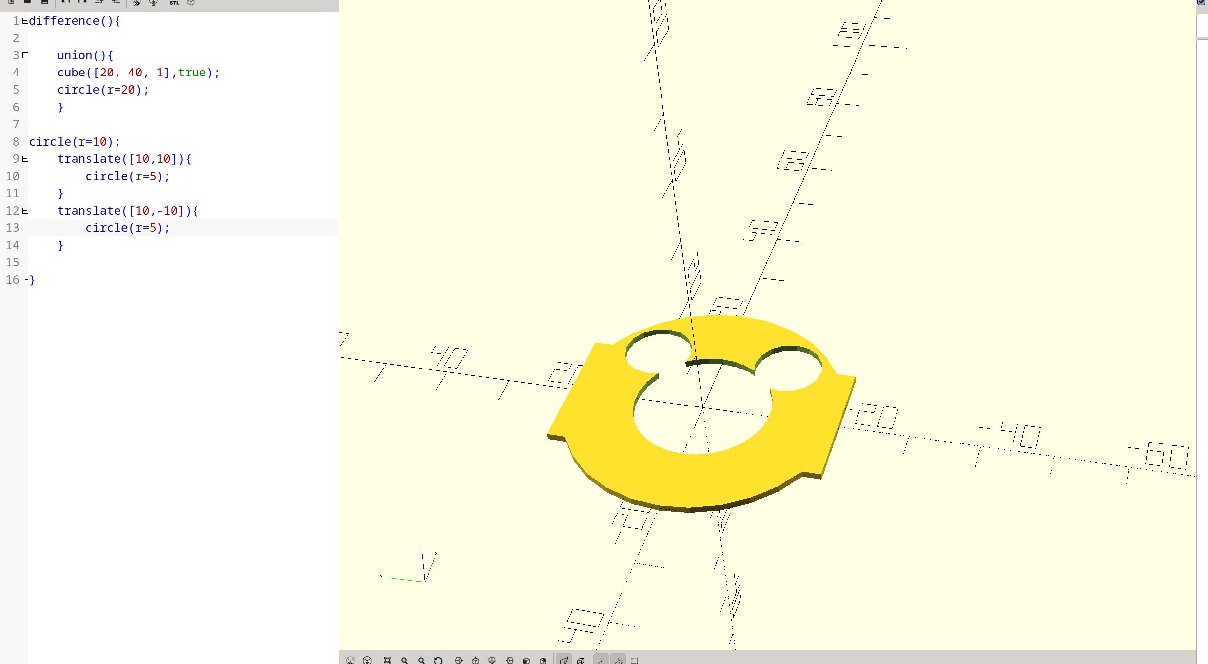Collapse the translate([10,-10]) fold marker
This screenshot has height=664, width=1208.
[25, 211]
